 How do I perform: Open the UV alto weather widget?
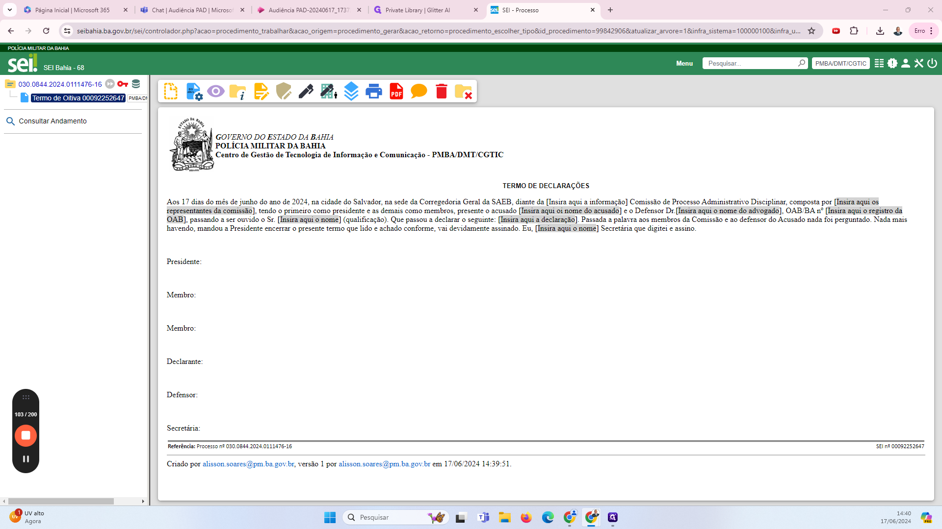click(x=26, y=517)
